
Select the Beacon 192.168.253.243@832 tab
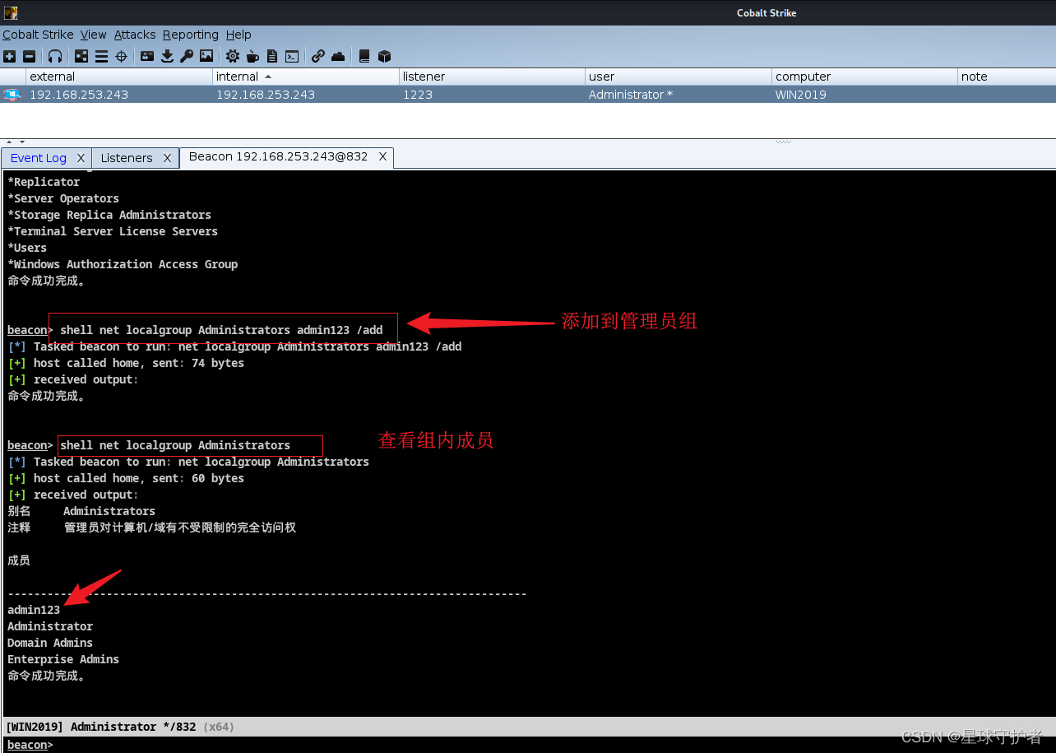click(x=278, y=156)
